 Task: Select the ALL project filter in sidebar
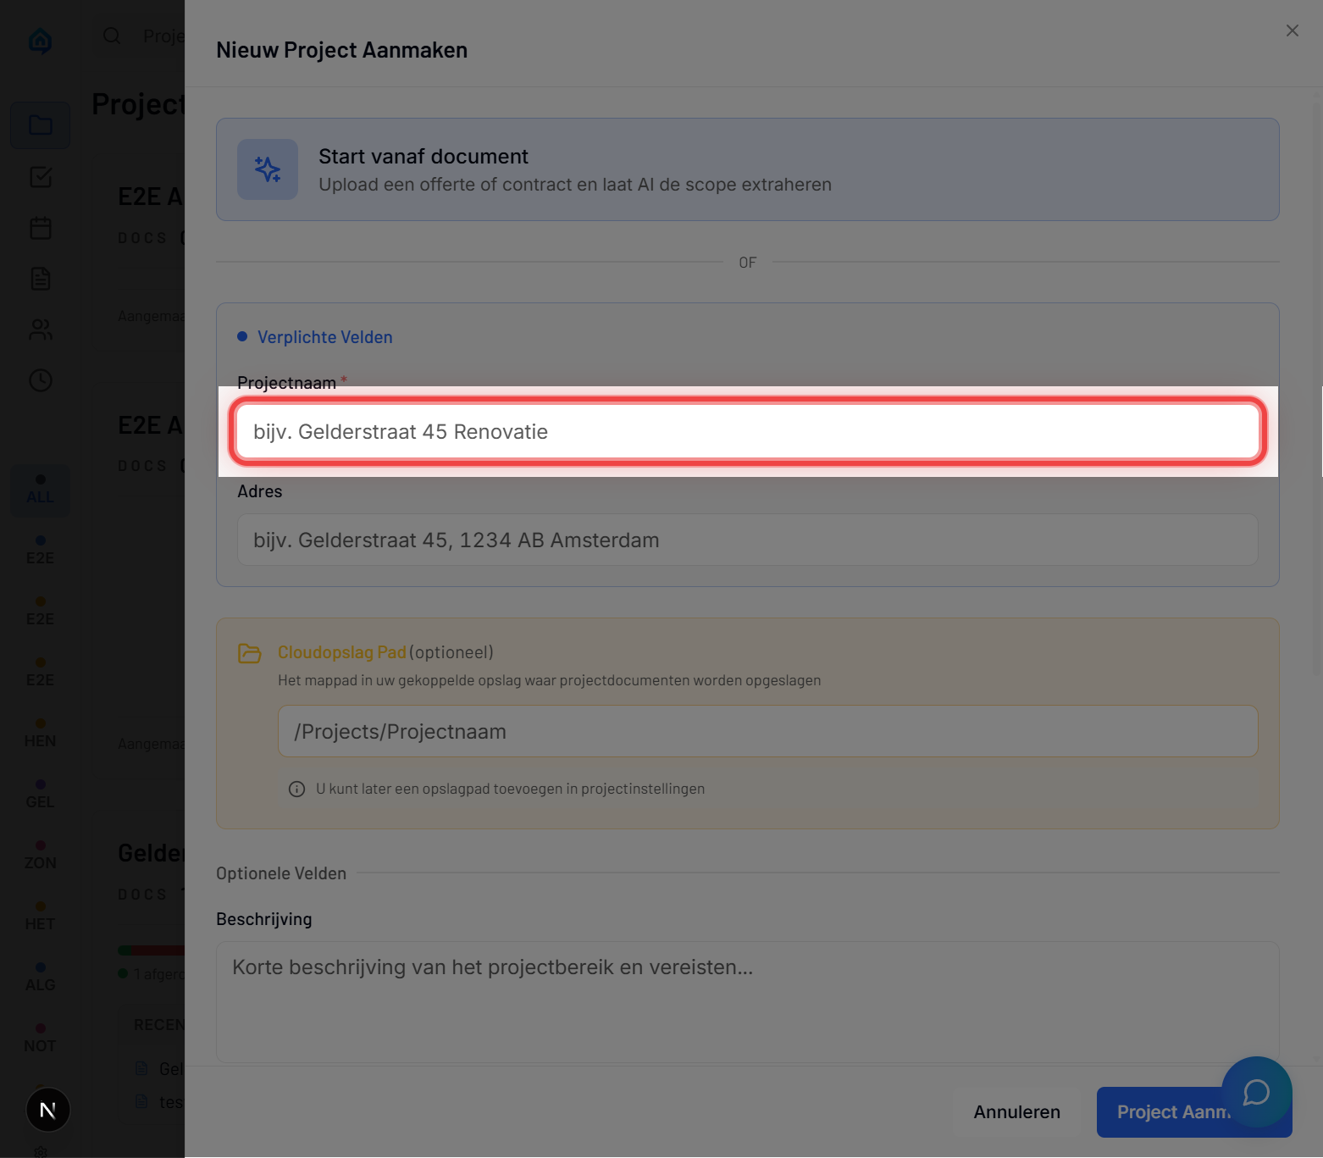pos(40,490)
